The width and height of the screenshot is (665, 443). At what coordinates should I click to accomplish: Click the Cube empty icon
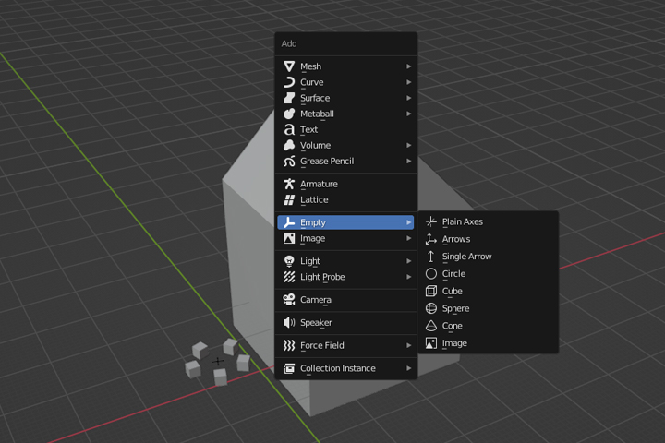pos(431,292)
